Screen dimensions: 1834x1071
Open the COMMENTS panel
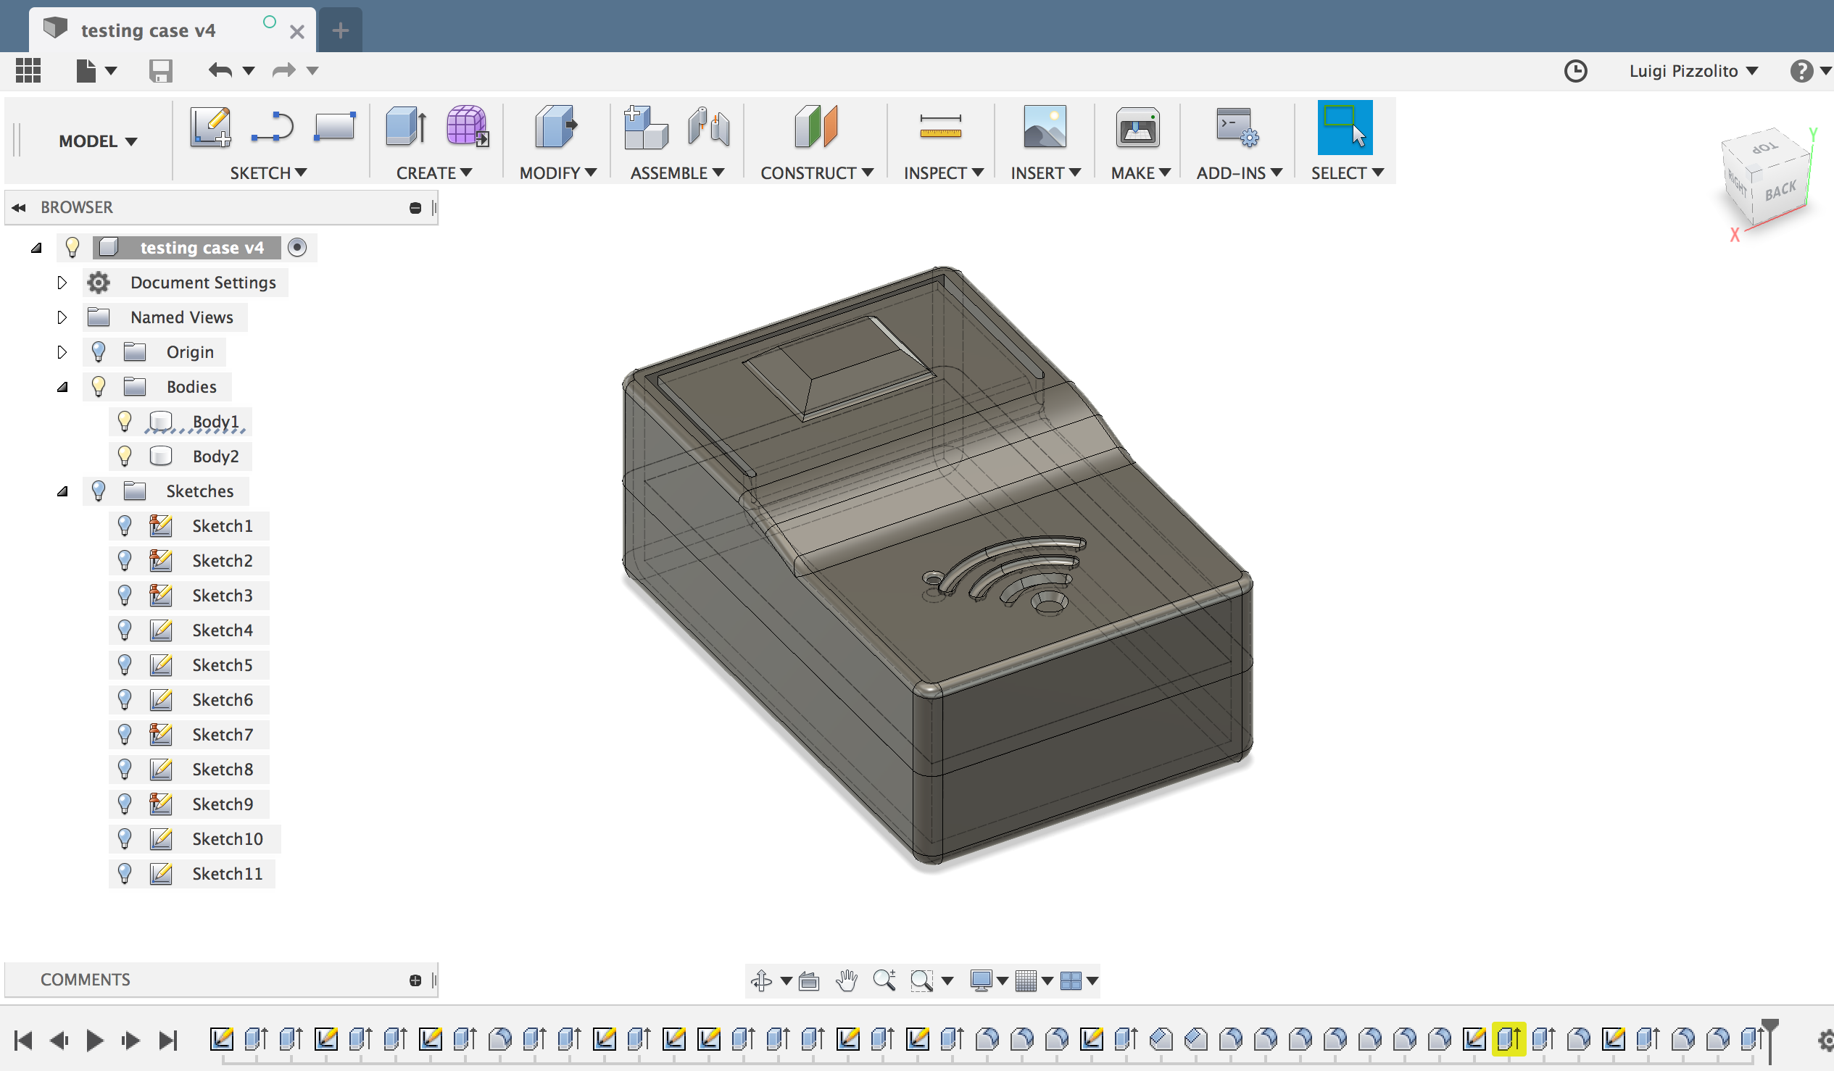tap(85, 979)
